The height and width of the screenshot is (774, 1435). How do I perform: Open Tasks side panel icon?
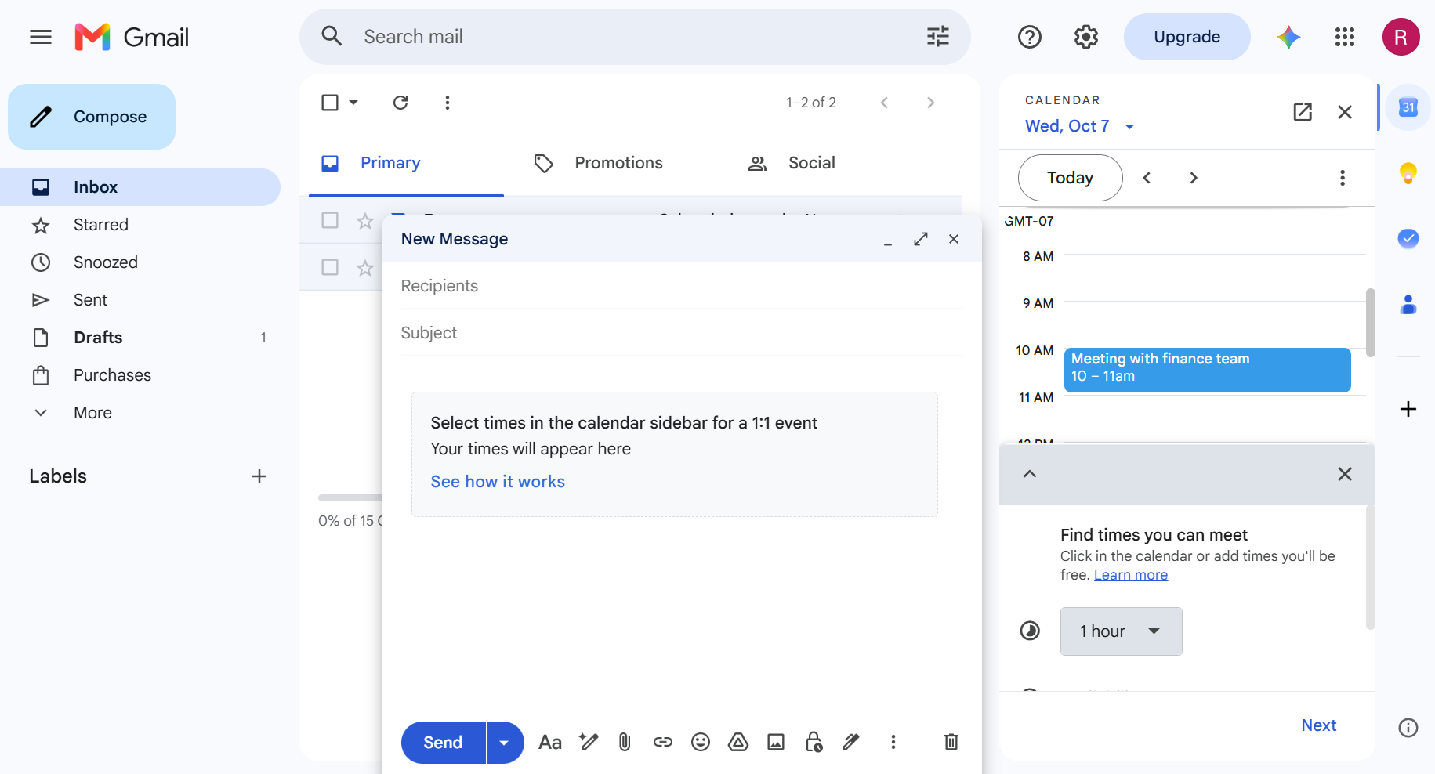pos(1408,238)
